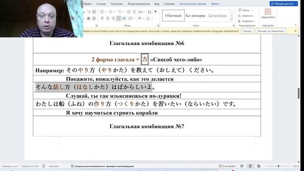Screen dimensions: 304x171
Task: Apply distributed alignment
Action: point(124,19)
